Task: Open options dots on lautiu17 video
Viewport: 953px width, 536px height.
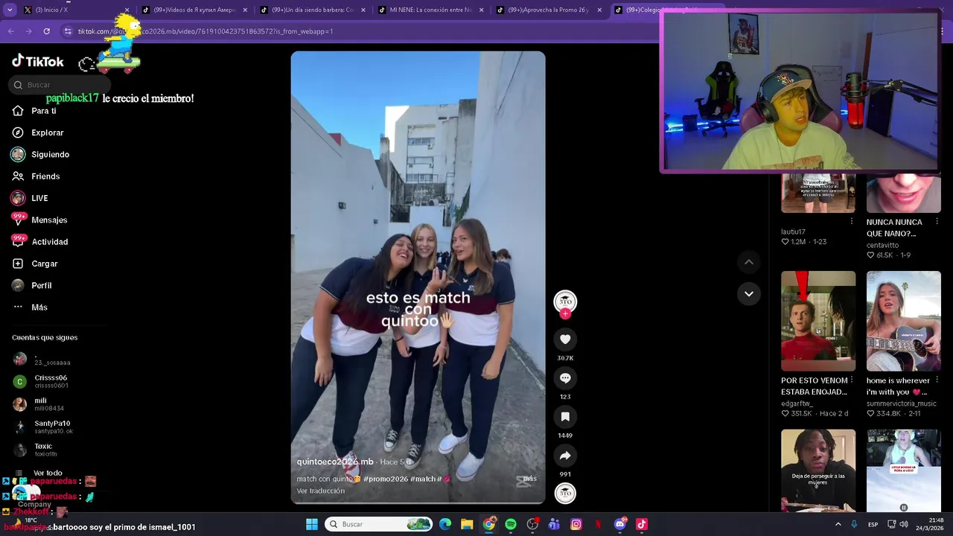Action: pyautogui.click(x=852, y=221)
